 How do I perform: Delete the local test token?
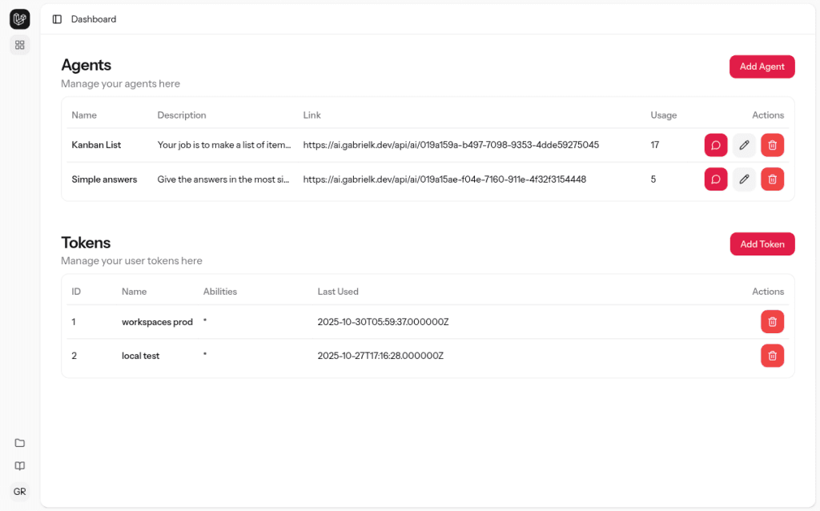pyautogui.click(x=772, y=356)
